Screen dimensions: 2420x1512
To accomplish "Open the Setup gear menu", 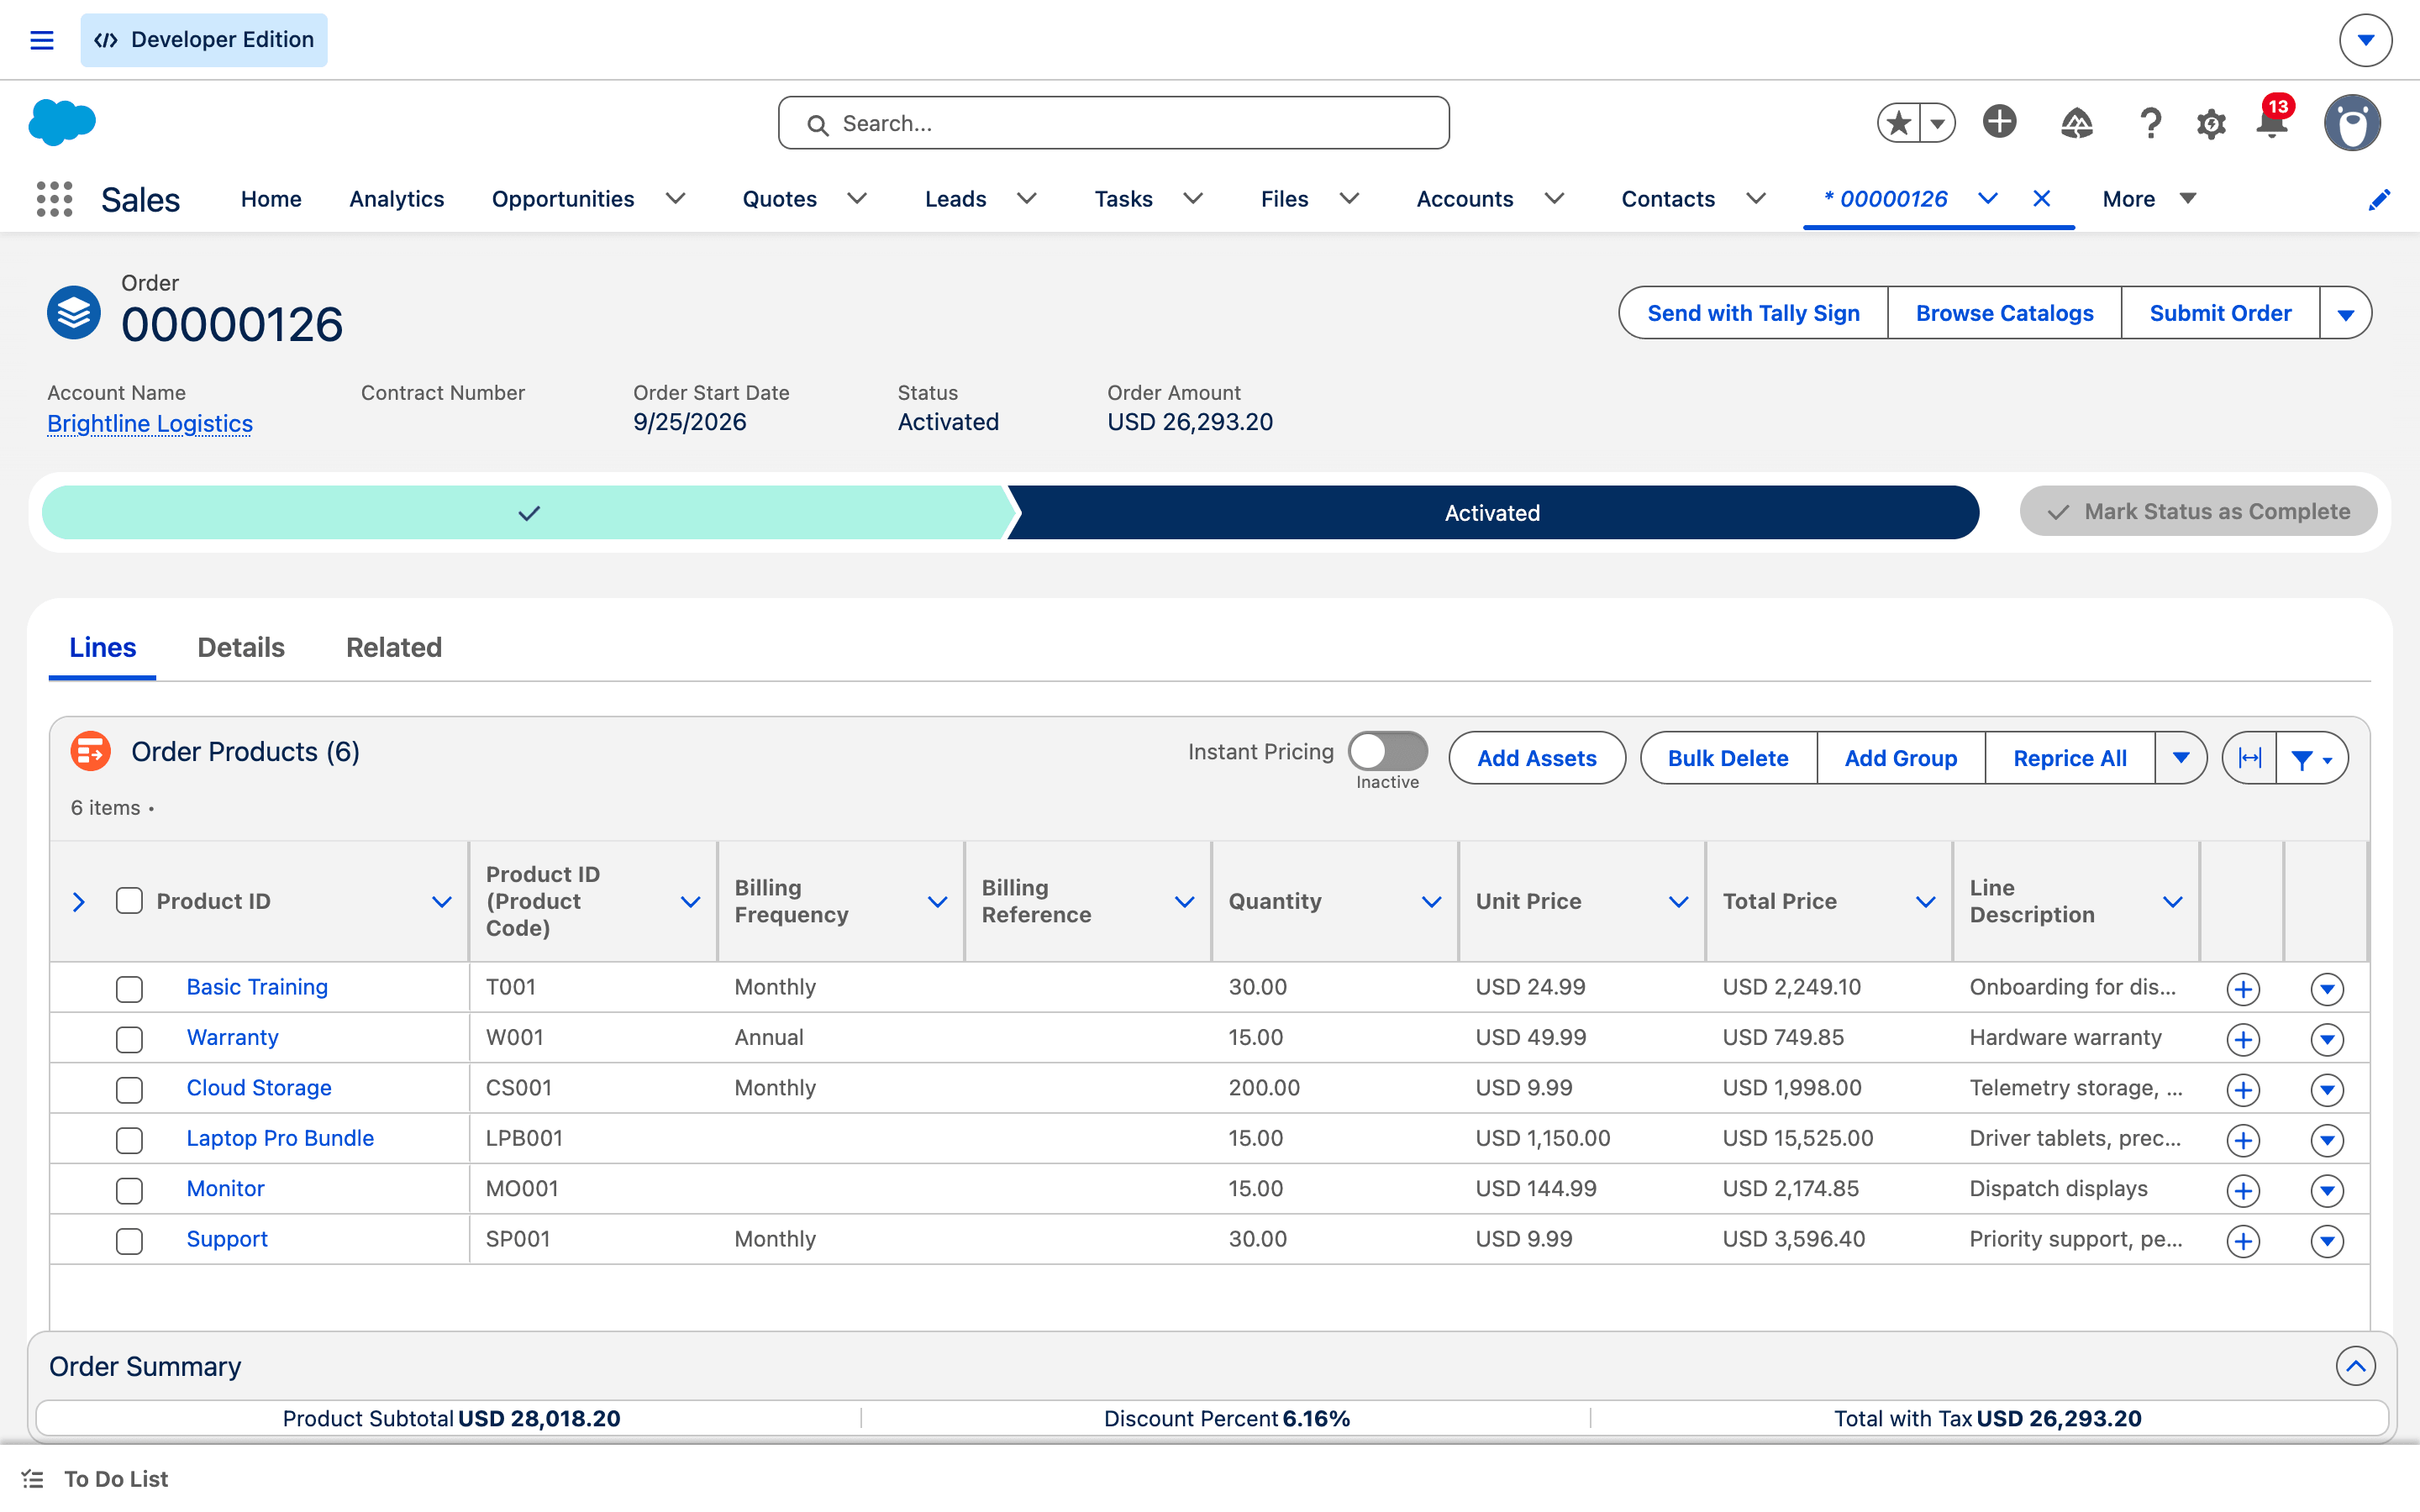I will pyautogui.click(x=2211, y=124).
